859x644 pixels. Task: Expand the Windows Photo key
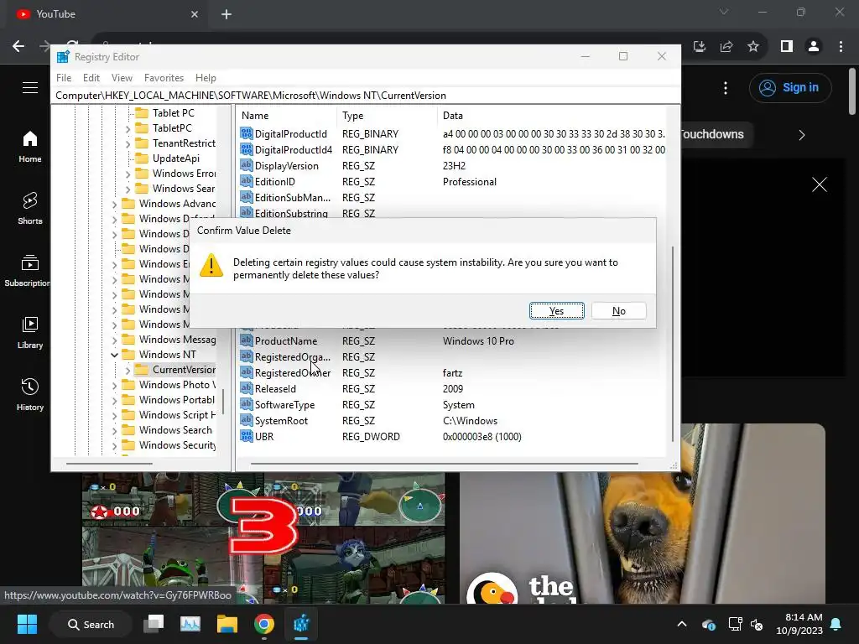pos(114,386)
